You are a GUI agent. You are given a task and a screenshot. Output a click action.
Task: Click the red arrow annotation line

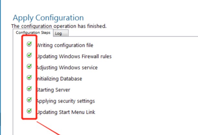coord(48,128)
